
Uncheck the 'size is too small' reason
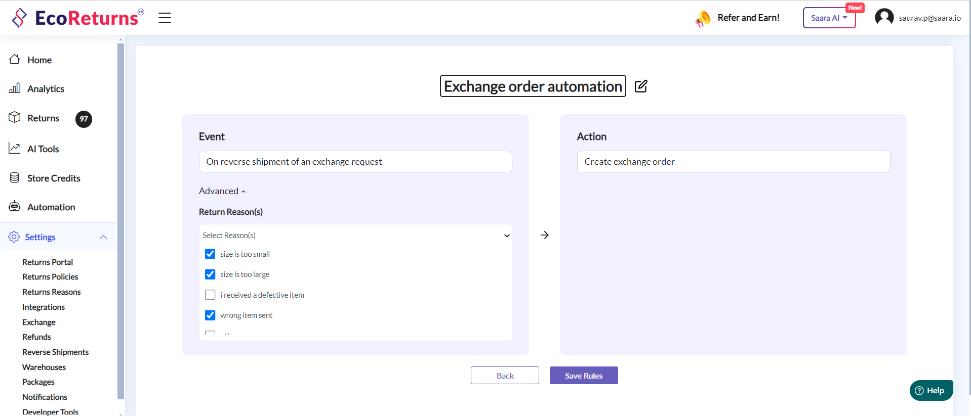210,254
